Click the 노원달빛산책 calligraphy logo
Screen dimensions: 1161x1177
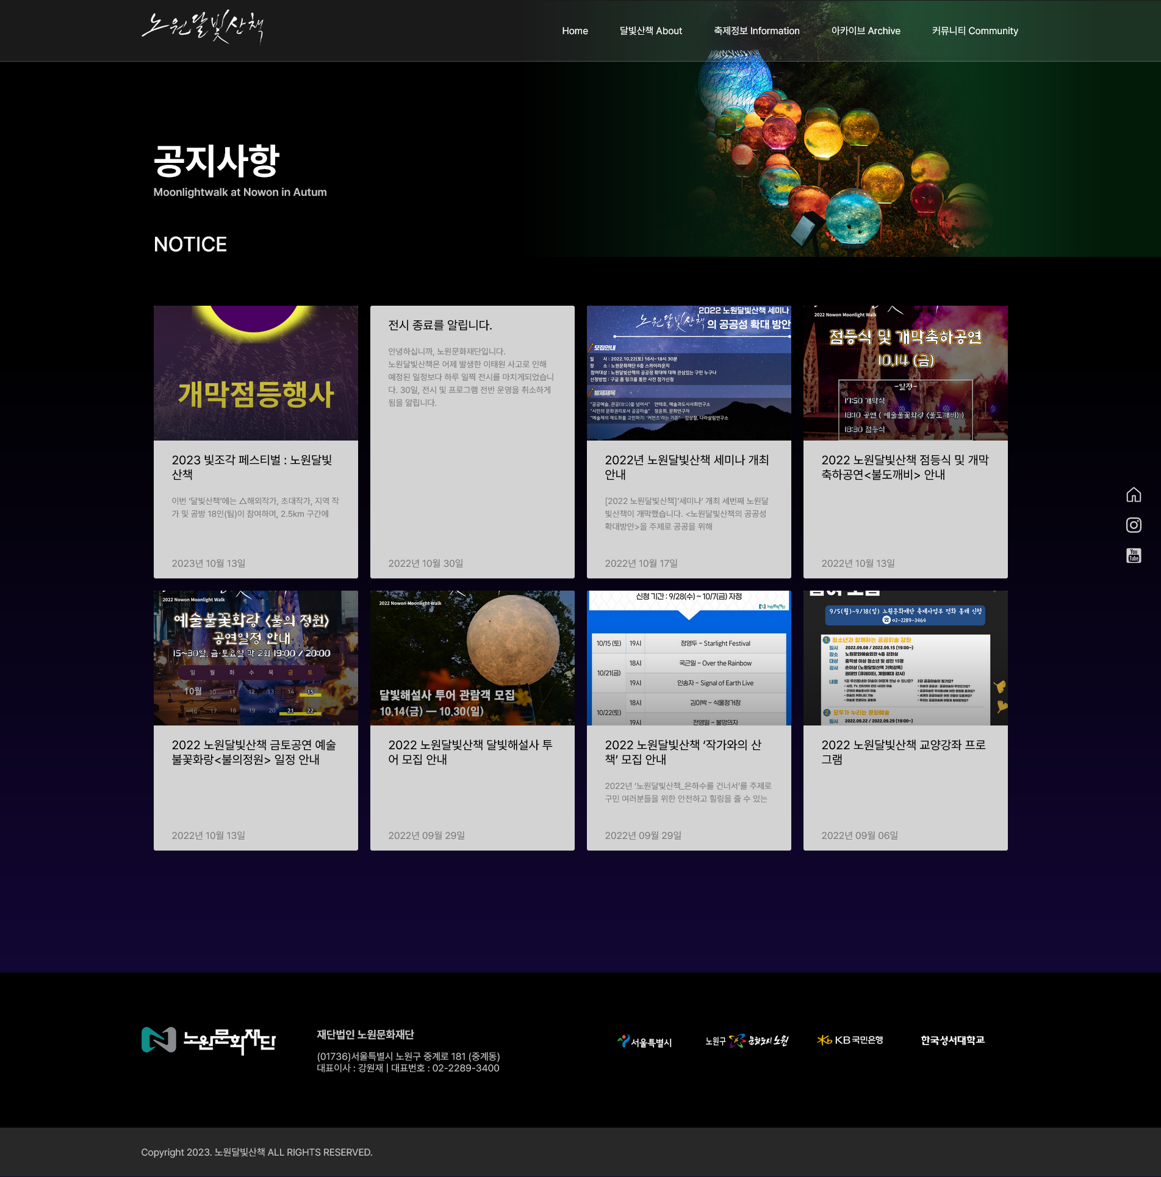tap(203, 28)
